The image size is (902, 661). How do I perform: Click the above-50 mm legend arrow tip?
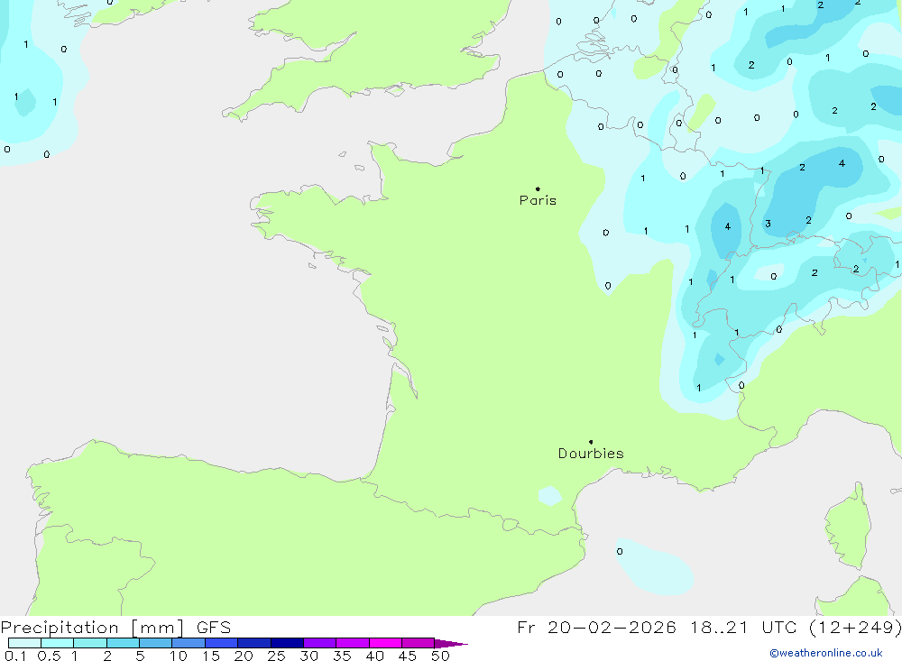point(451,644)
